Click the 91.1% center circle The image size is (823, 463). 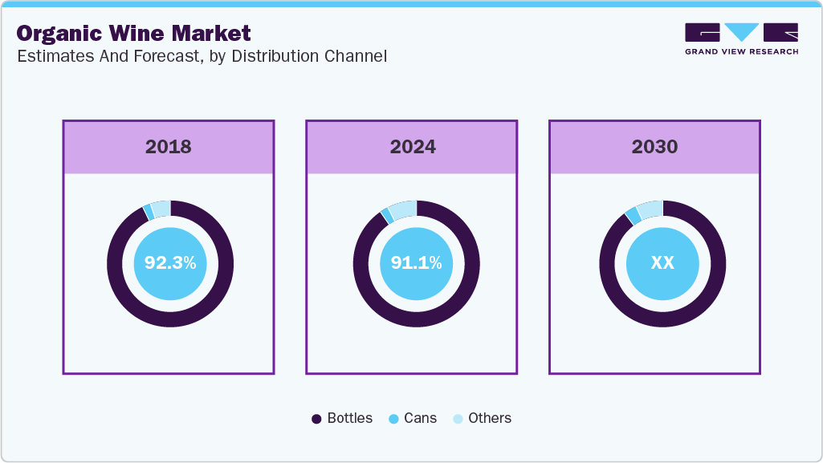[416, 263]
